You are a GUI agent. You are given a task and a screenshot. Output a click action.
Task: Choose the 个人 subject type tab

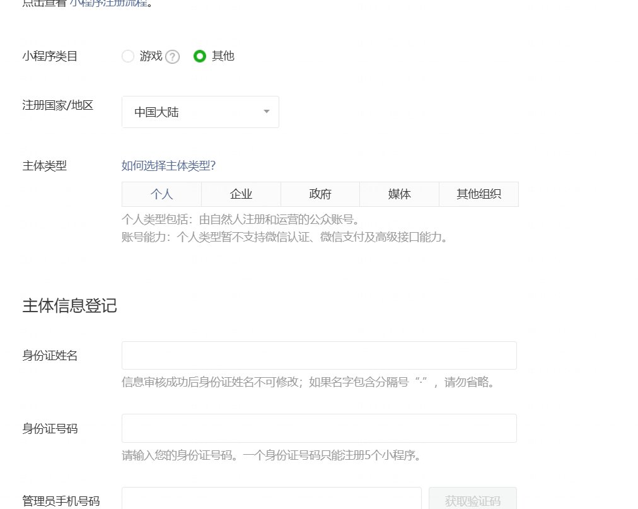(x=161, y=194)
